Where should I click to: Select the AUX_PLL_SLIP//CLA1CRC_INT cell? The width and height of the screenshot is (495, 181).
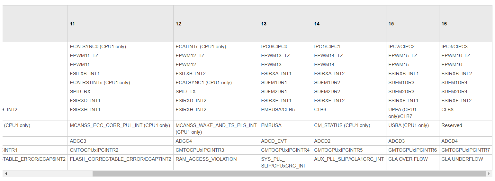pos(349,162)
